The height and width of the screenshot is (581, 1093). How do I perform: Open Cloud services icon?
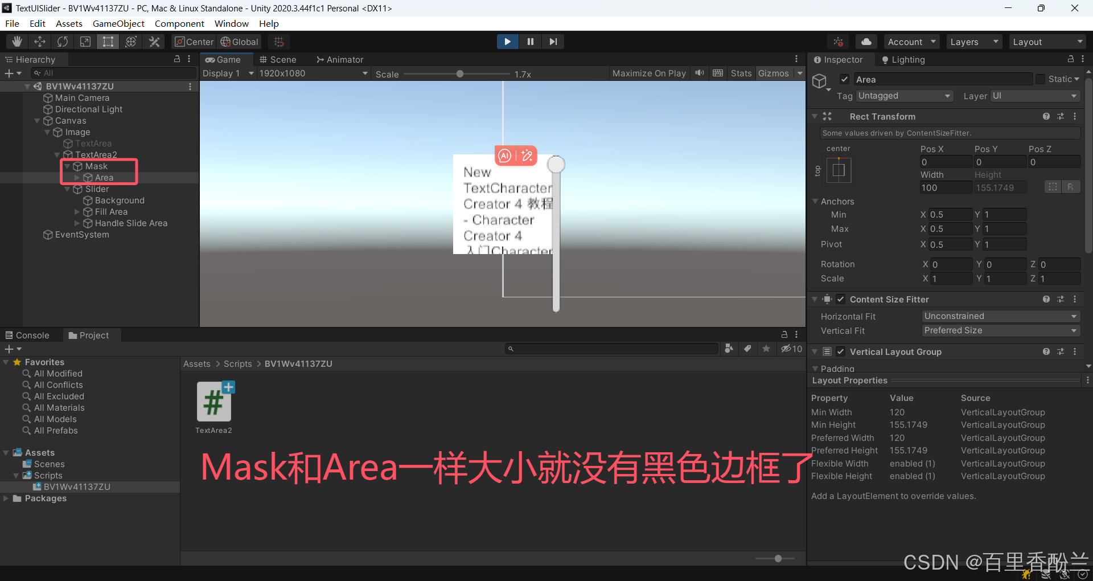click(x=866, y=42)
